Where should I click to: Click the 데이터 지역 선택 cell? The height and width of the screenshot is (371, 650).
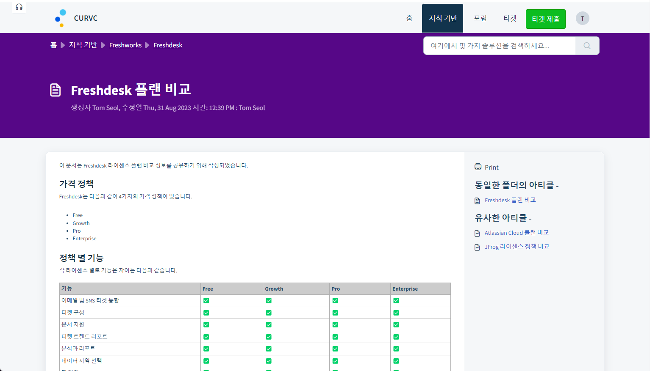[130, 361]
